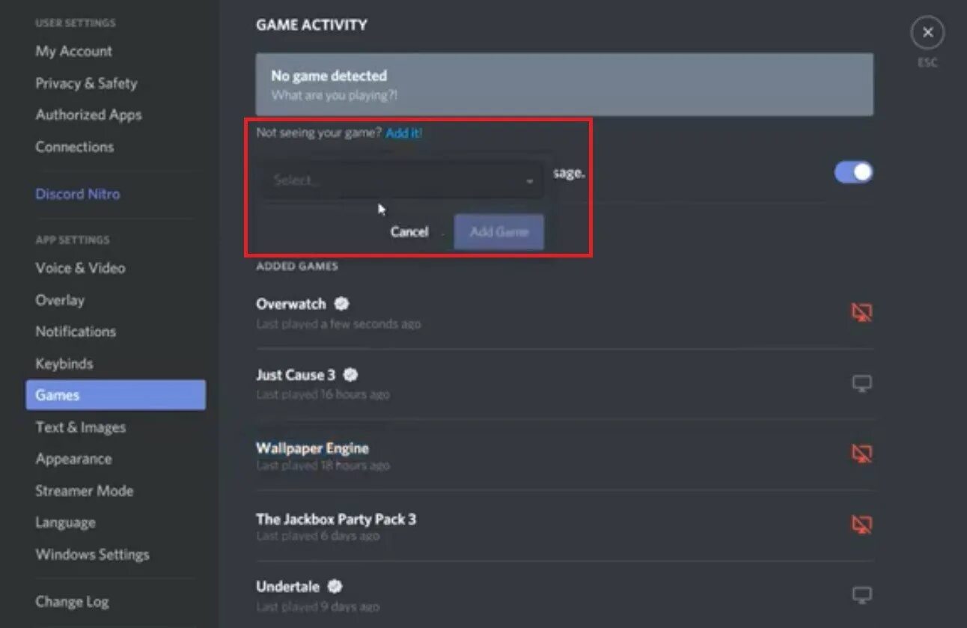This screenshot has height=628, width=967.
Task: Select The Jackbox Party Pack 3 name
Action: [336, 519]
